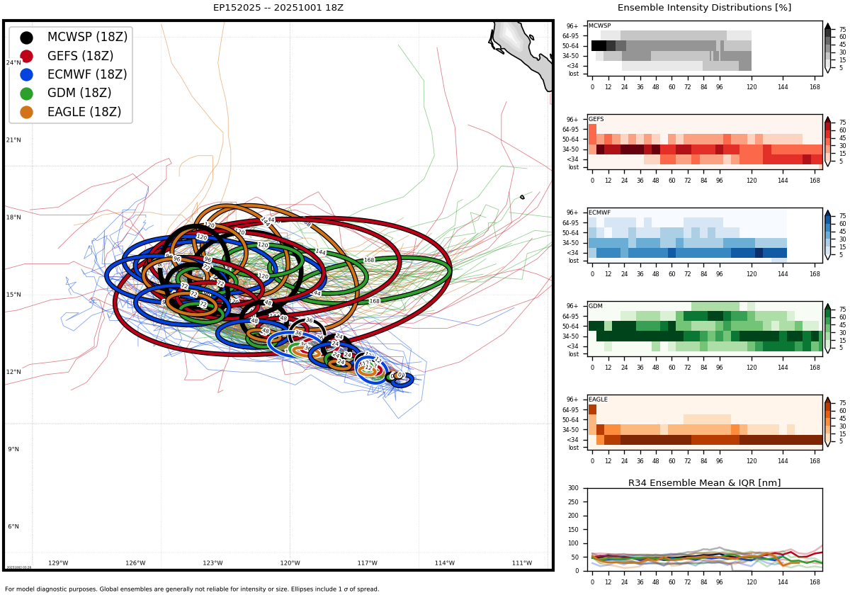Click the GEFS panel red colorbar
This screenshot has height=595, width=850.
click(x=827, y=142)
